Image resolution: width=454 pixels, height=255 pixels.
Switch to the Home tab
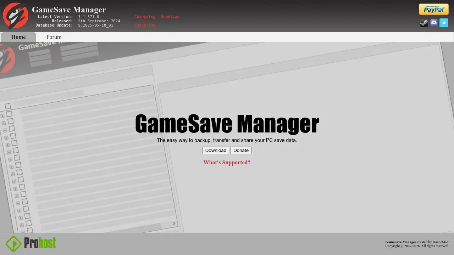[18, 37]
